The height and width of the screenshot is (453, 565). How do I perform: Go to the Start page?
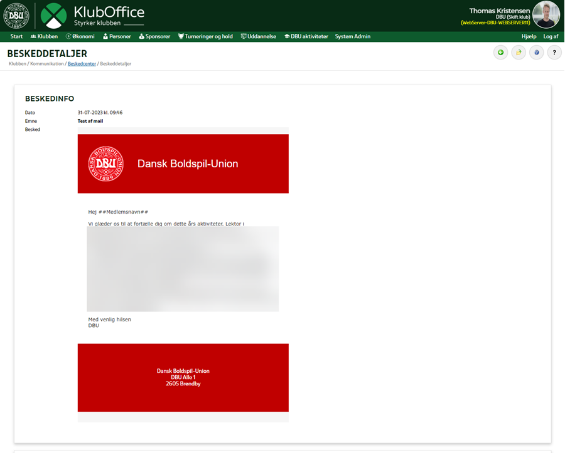tap(16, 36)
